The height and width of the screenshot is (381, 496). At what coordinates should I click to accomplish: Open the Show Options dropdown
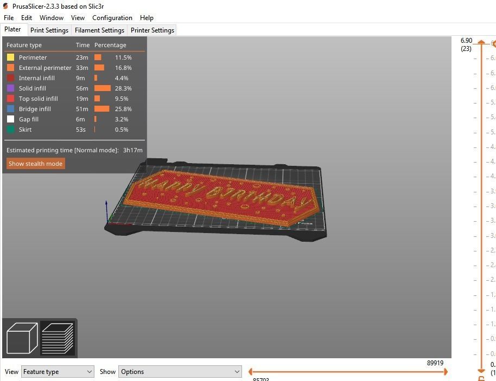click(180, 372)
